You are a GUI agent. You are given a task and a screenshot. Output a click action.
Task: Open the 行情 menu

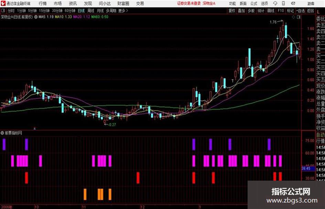tap(43, 3)
